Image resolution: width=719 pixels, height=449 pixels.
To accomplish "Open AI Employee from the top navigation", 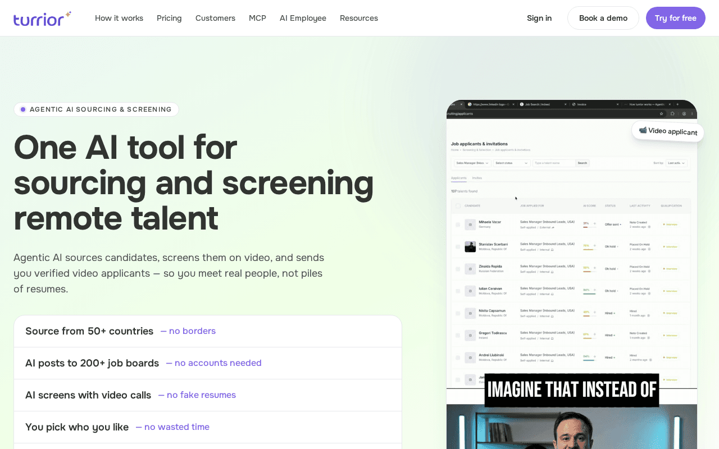I will (303, 18).
